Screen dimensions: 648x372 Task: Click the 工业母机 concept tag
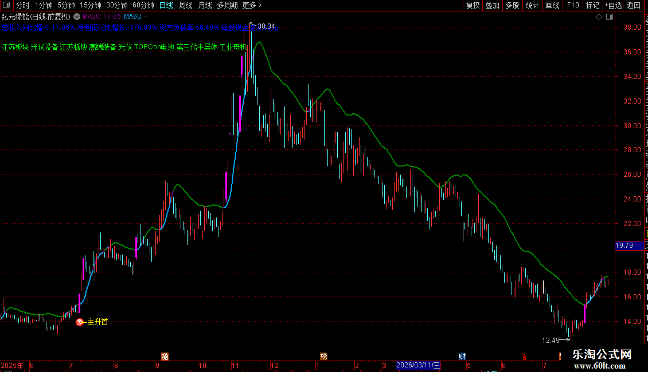pos(233,47)
